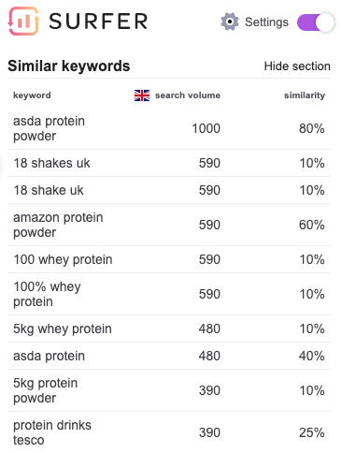Select keyword asda protein powder
Image resolution: width=342 pixels, height=453 pixels.
tap(49, 128)
